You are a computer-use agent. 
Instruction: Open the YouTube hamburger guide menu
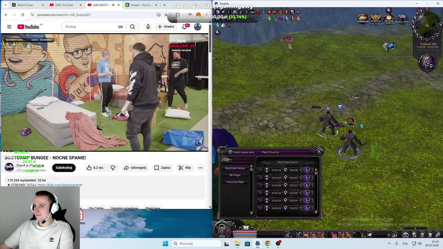click(9, 27)
